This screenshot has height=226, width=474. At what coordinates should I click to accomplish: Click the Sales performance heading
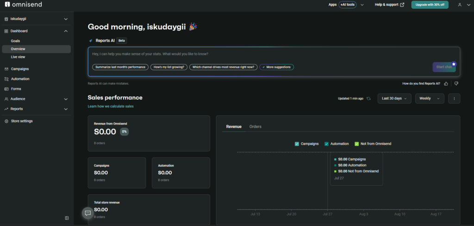tap(115, 98)
